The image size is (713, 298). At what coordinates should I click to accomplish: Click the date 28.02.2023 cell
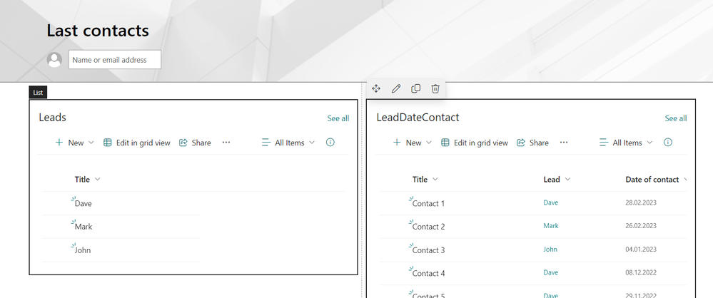pyautogui.click(x=641, y=202)
